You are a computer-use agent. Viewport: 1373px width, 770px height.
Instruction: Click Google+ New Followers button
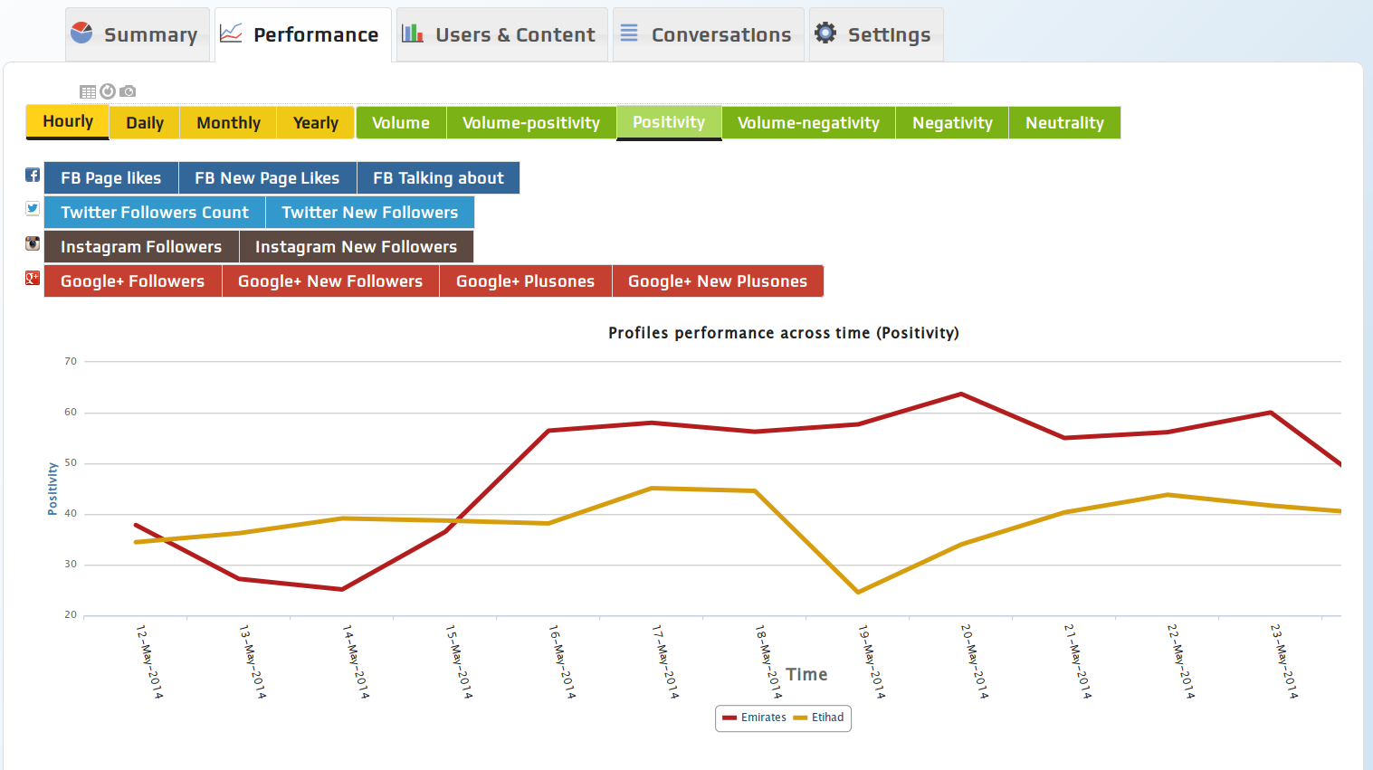330,281
